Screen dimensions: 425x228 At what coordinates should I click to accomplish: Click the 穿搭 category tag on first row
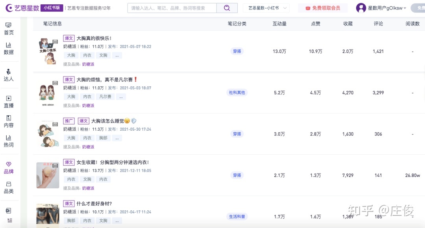pyautogui.click(x=237, y=51)
